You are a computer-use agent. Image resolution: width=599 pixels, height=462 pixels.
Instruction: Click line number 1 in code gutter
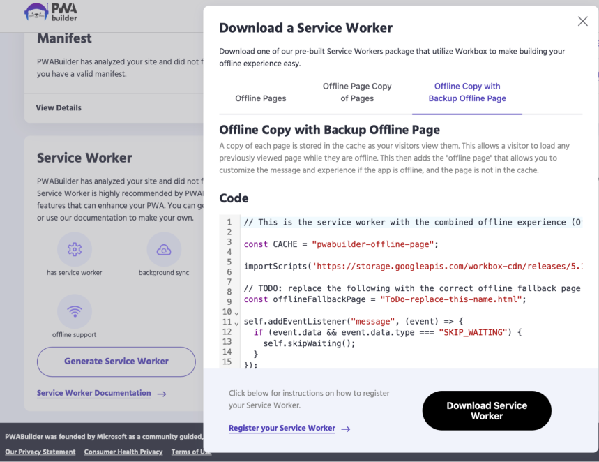[229, 222]
